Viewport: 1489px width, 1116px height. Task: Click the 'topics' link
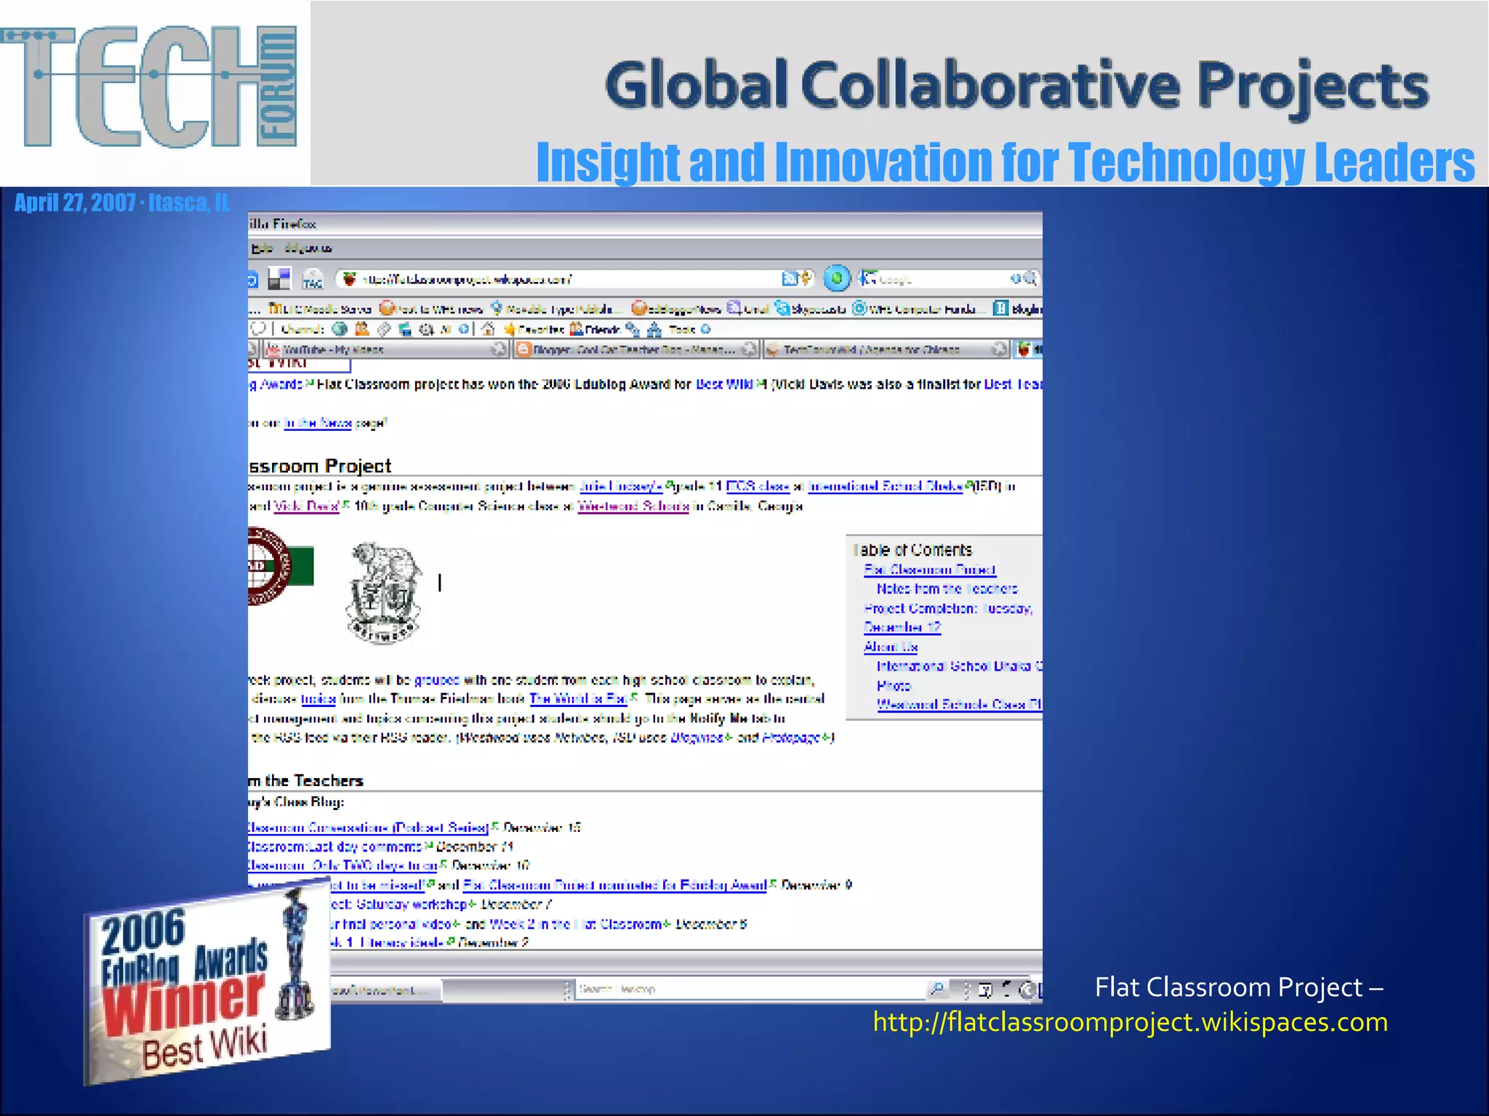318,699
